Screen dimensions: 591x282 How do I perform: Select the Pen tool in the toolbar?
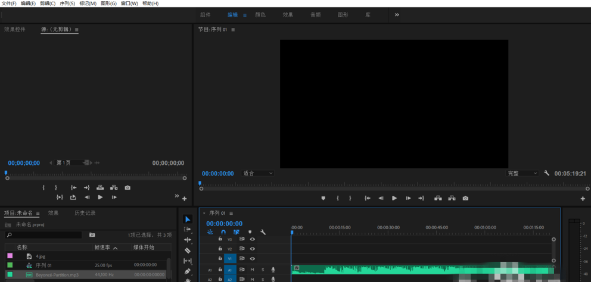click(x=188, y=271)
